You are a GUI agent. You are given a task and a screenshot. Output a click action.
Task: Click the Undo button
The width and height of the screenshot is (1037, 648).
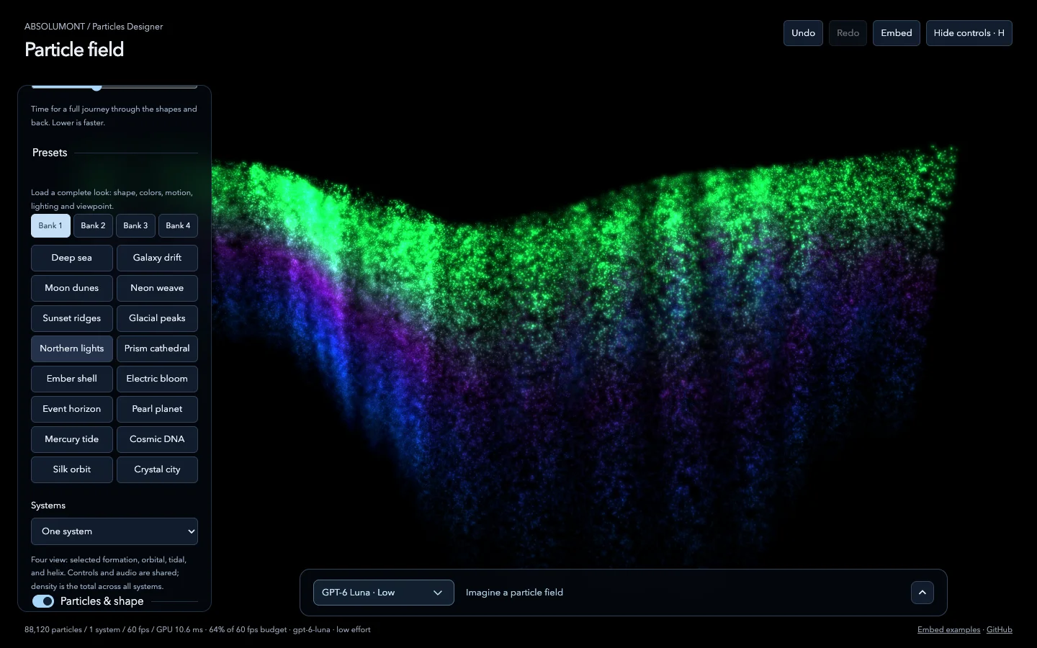803,33
